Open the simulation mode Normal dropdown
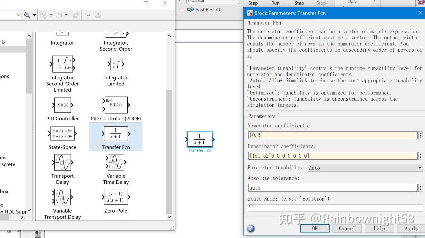 pos(212,2)
